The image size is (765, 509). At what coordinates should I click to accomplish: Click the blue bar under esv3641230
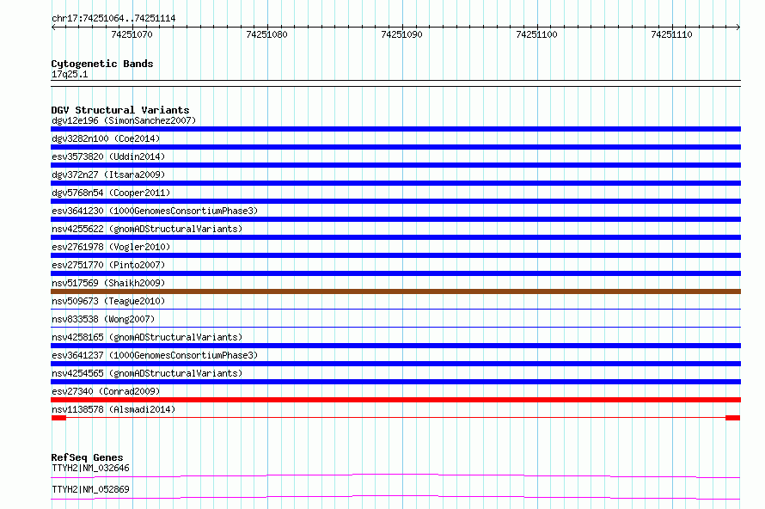coord(395,219)
